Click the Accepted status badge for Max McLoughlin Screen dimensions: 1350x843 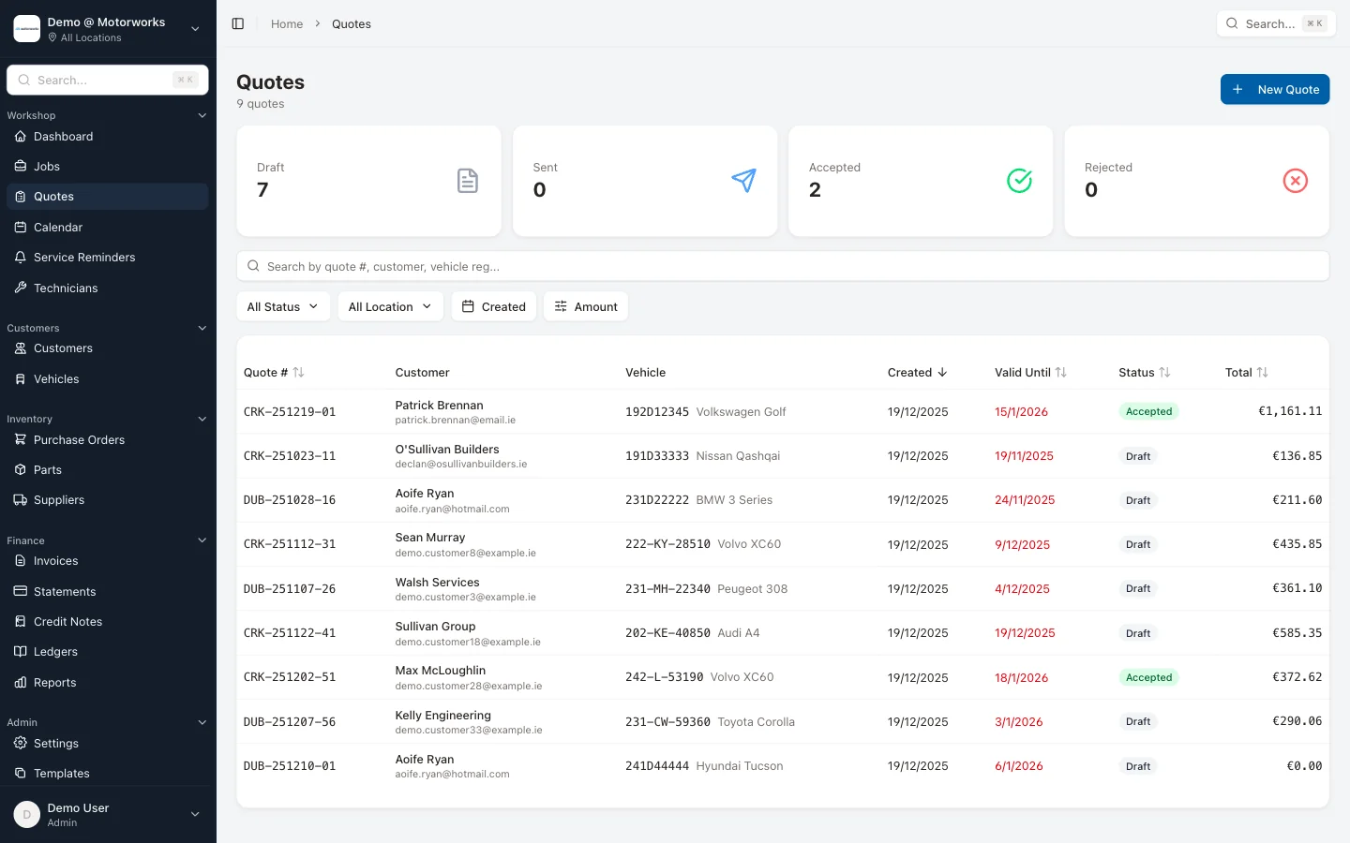[x=1148, y=677]
